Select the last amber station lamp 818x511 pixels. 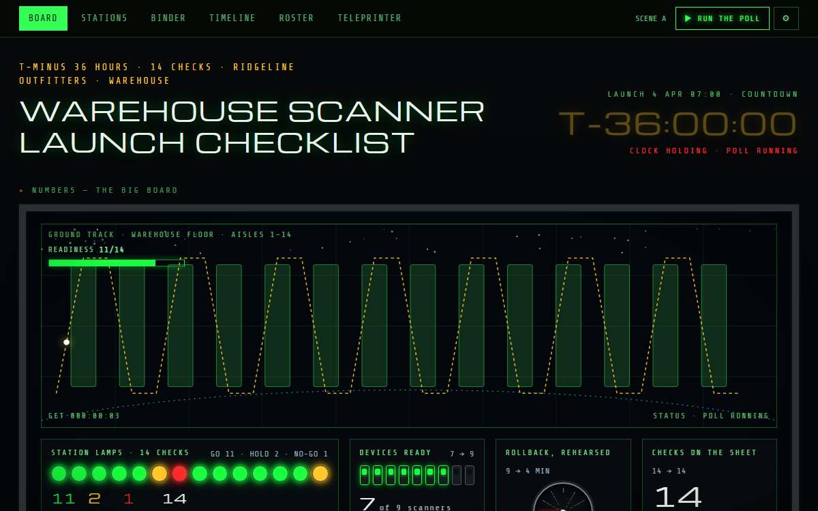(x=320, y=474)
